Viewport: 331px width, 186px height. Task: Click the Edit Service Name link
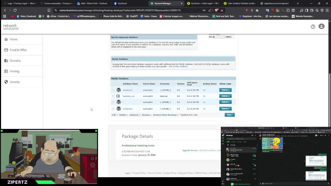[207, 150]
